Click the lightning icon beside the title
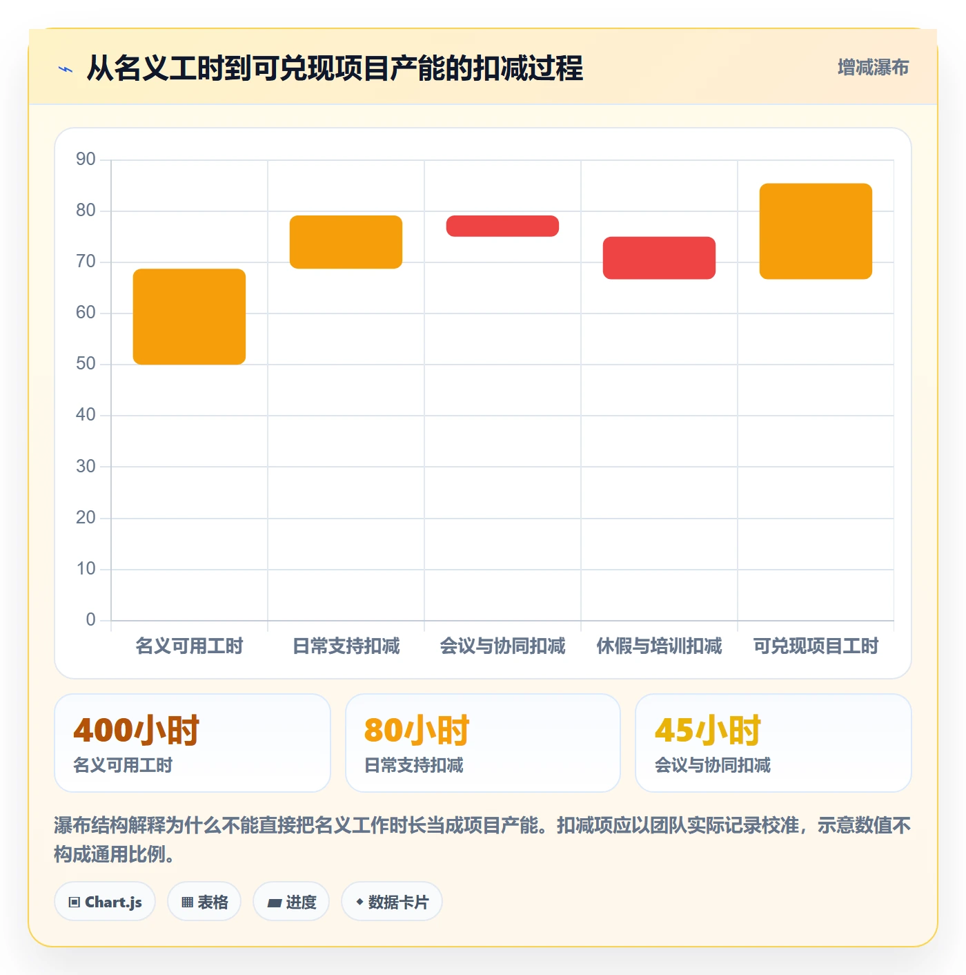 coord(66,69)
